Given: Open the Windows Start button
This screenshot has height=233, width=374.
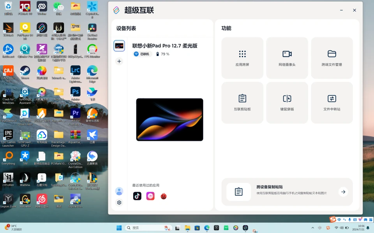Looking at the screenshot, I should coord(119,228).
